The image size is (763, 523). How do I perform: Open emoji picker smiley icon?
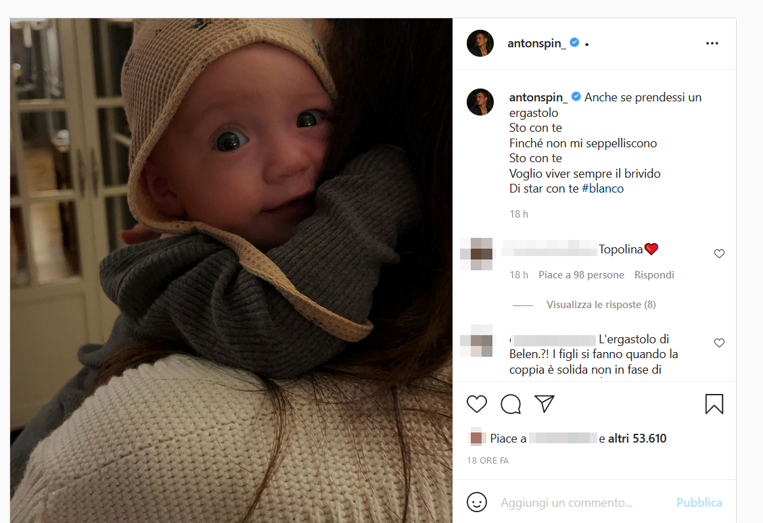[x=477, y=503]
